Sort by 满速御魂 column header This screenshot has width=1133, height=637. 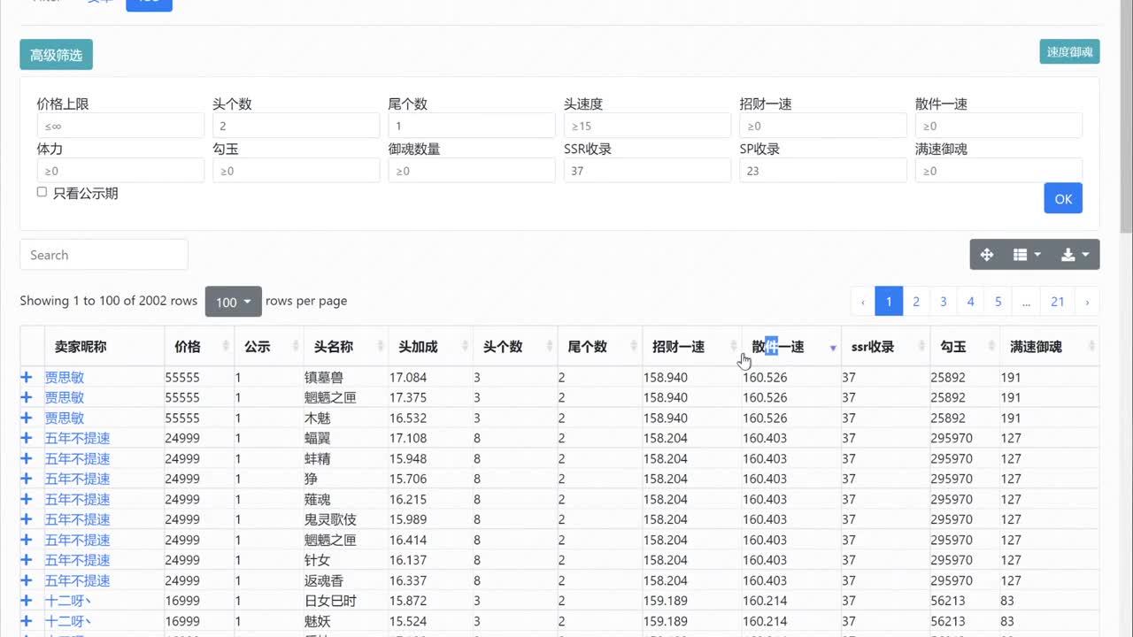tap(1049, 347)
